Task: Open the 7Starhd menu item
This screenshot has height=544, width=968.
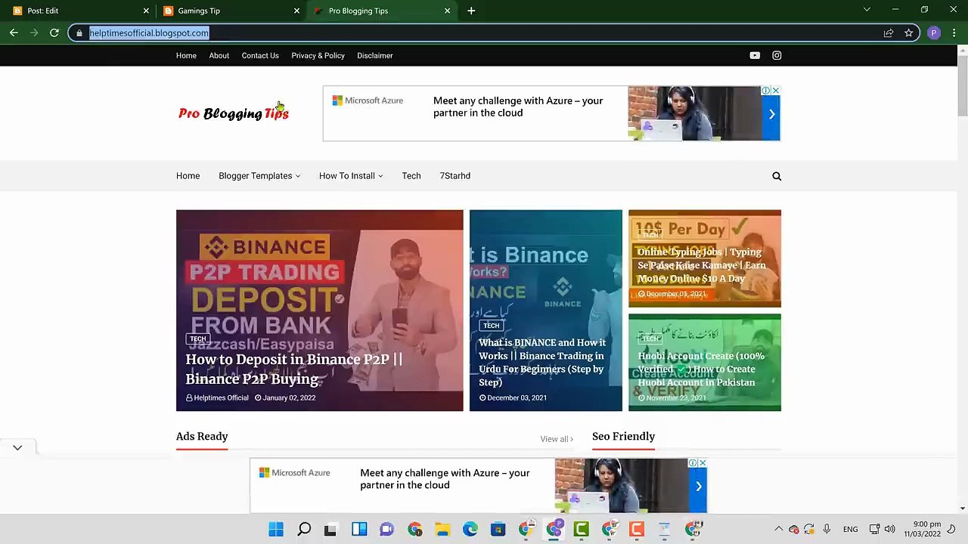Action: click(x=455, y=176)
